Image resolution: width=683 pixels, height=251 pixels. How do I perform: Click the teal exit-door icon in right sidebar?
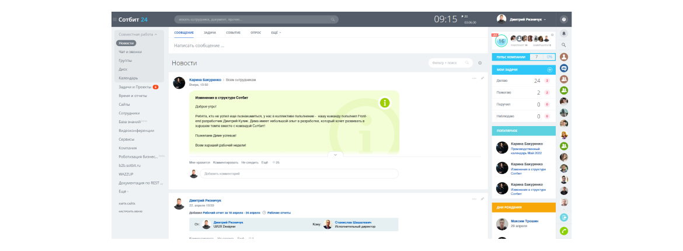(564, 217)
